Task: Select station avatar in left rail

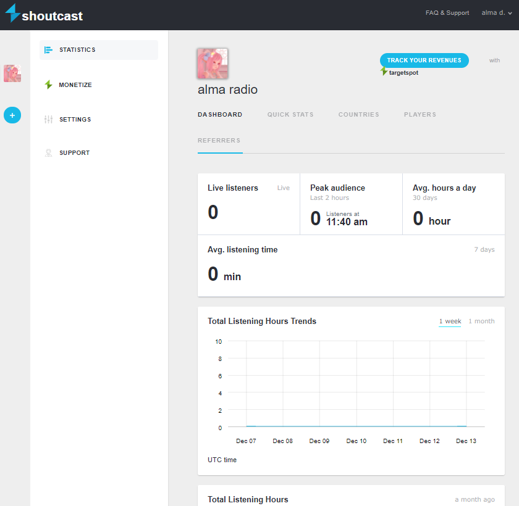Action: click(x=12, y=73)
